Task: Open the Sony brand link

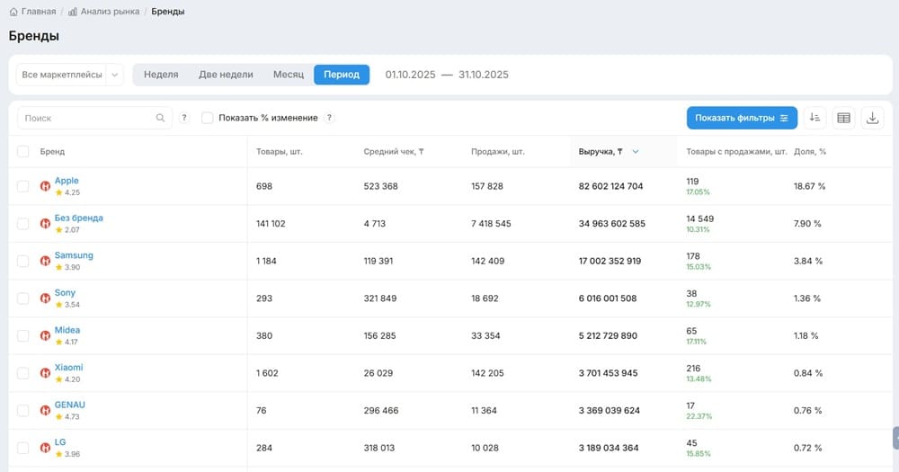Action: (x=65, y=292)
